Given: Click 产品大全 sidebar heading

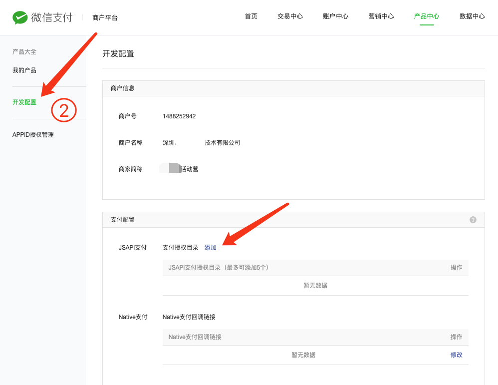Looking at the screenshot, I should [x=24, y=52].
